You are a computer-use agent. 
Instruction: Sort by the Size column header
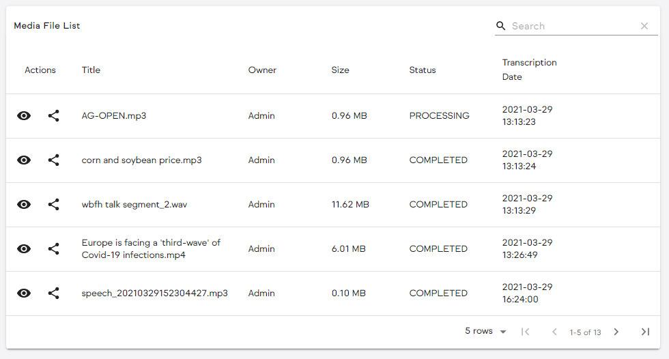(x=340, y=70)
